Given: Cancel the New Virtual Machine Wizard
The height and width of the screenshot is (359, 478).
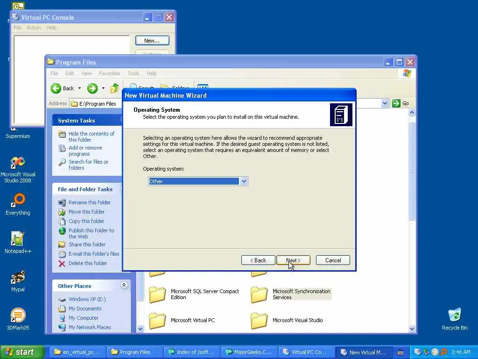Looking at the screenshot, I should (x=333, y=260).
